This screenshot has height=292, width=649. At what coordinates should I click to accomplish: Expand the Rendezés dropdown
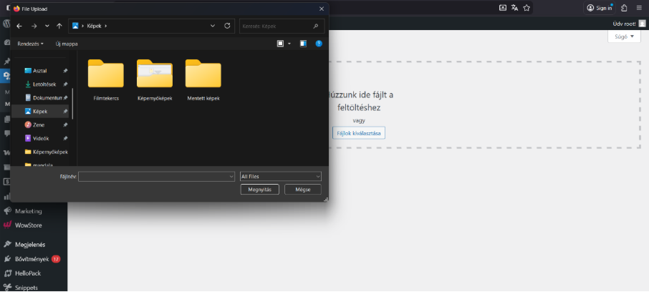pos(30,44)
